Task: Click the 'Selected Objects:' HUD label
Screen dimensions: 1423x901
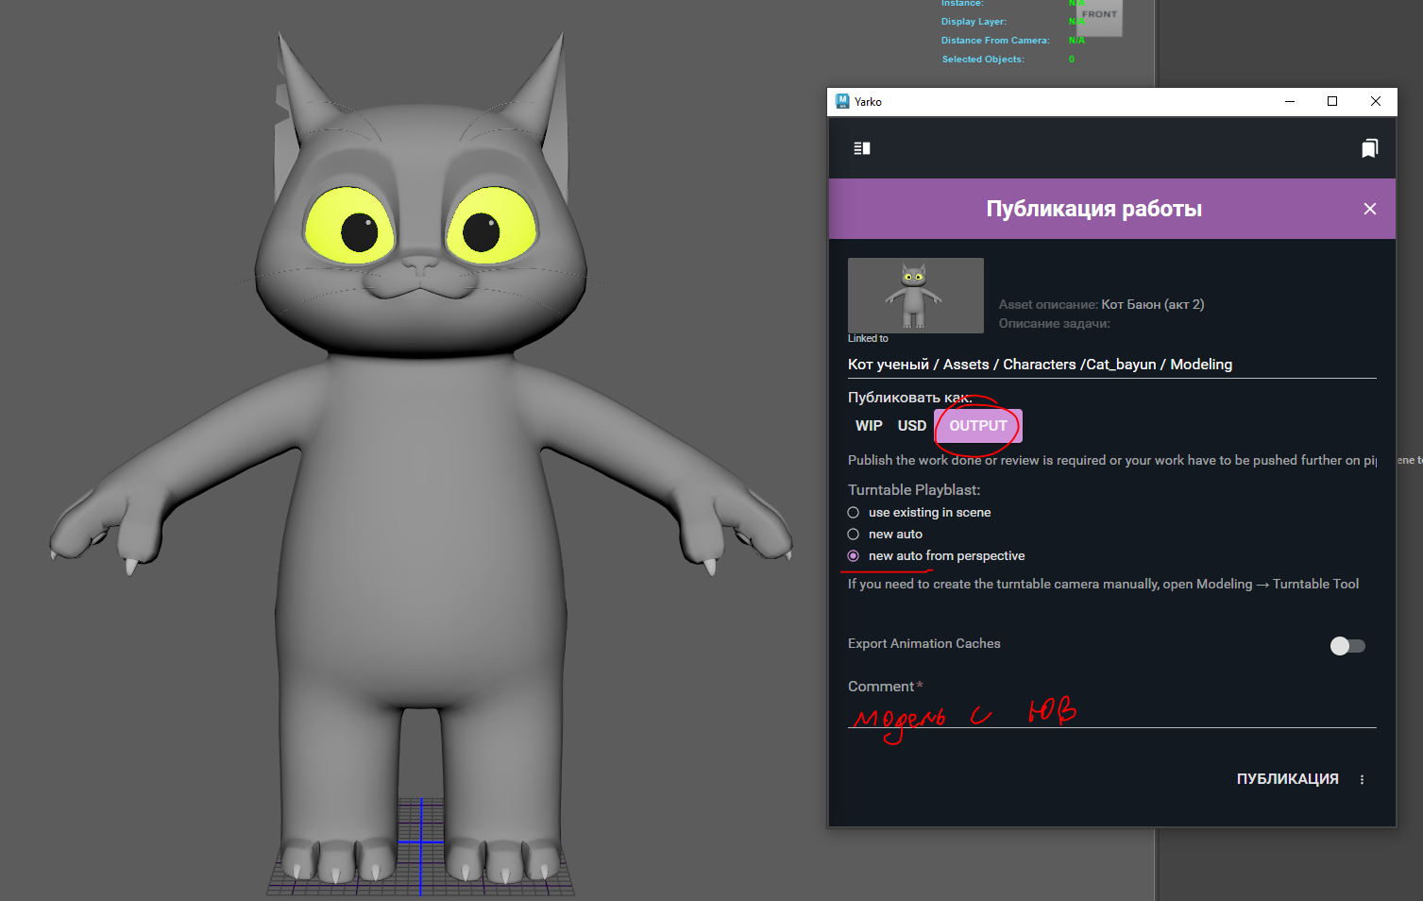Action: pos(983,59)
